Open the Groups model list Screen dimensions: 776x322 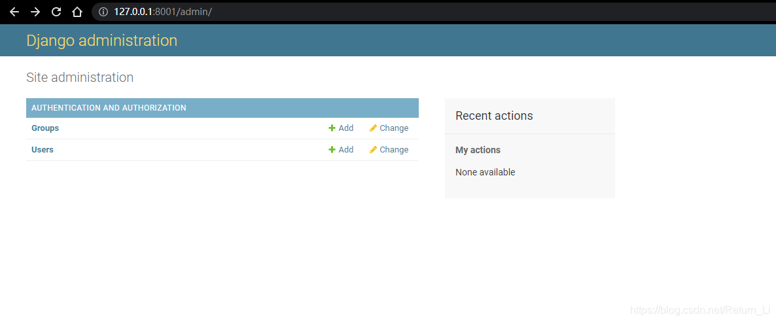(45, 128)
